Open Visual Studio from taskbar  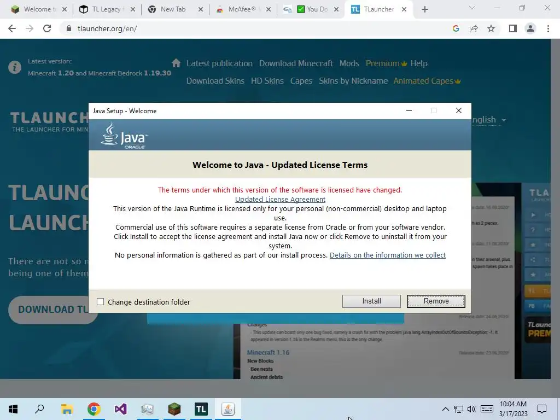click(120, 409)
